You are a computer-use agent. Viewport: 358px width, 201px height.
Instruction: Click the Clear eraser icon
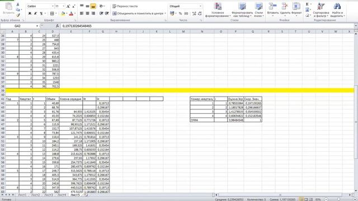point(307,15)
